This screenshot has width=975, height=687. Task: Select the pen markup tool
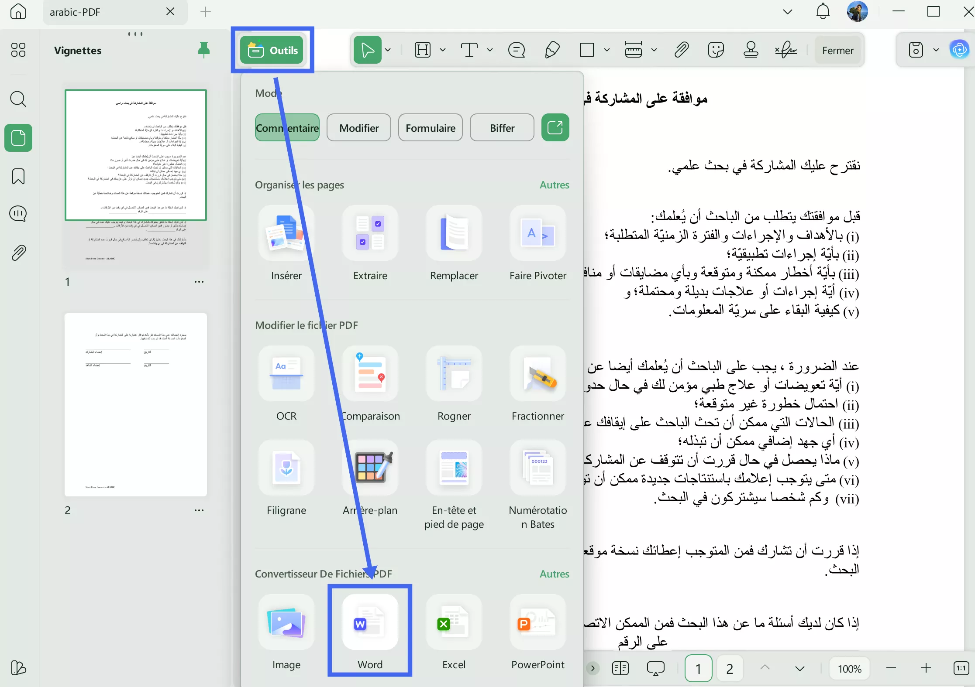(x=551, y=49)
